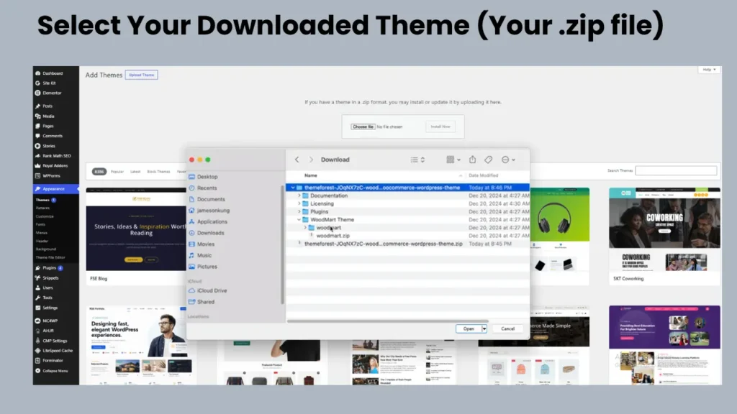Click the tag icon in file dialog toolbar
Screen dimensions: 737x414
pos(489,160)
